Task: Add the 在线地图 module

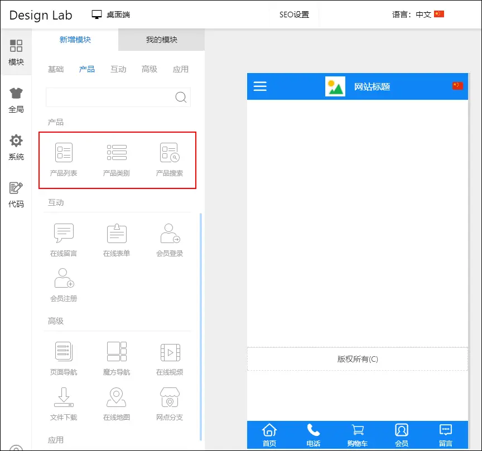Action: point(117,397)
